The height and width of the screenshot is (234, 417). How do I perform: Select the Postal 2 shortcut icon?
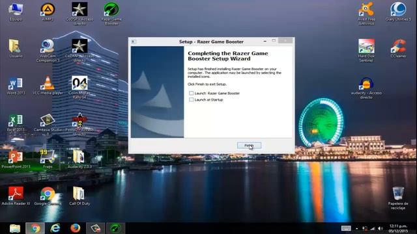(79, 125)
